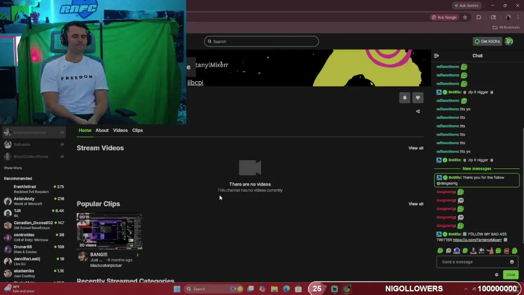Toggle hidden icon for blackcotonpicker in sidebar
The width and height of the screenshot is (524, 295).
(62, 132)
